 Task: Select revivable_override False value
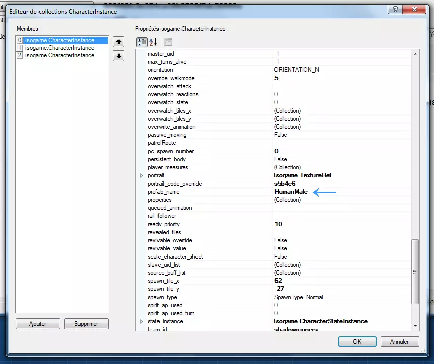281,240
